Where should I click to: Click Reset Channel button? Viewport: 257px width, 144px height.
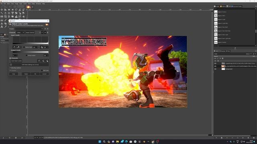[30, 32]
